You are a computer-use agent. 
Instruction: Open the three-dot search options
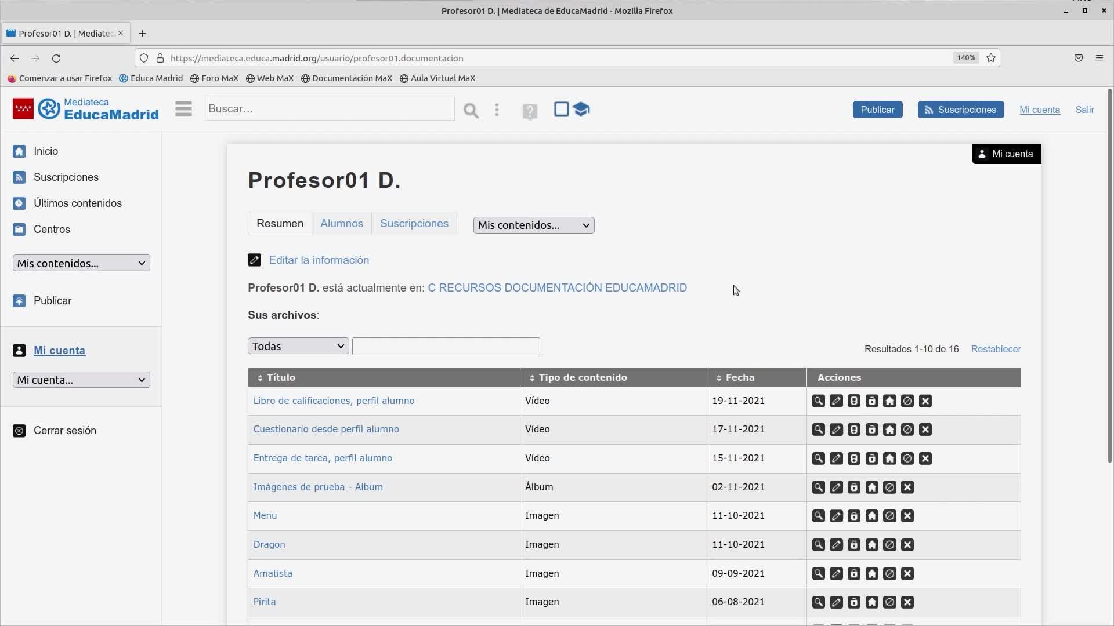(497, 110)
